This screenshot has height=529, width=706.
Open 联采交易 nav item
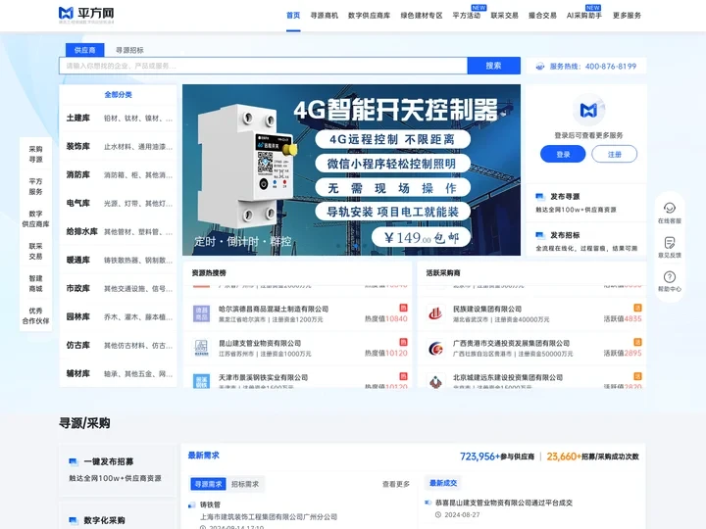click(x=504, y=16)
